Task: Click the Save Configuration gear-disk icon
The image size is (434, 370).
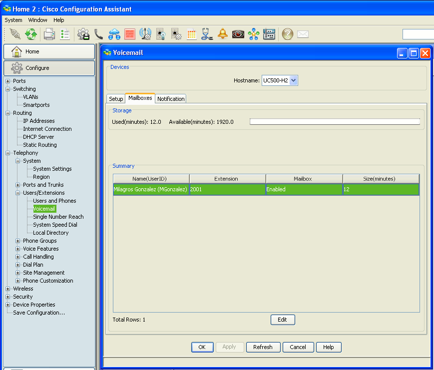Action: 83,34
